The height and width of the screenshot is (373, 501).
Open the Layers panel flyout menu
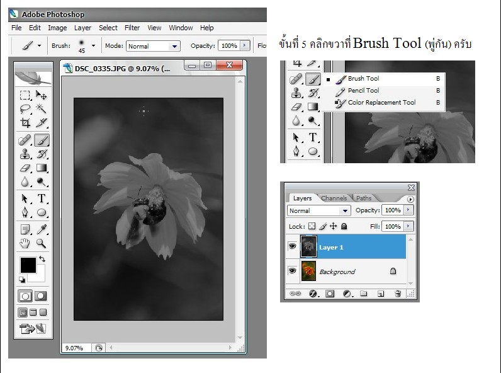(x=410, y=199)
